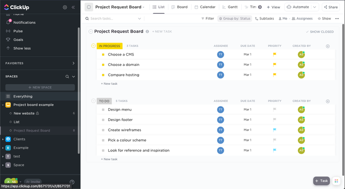Collapse the To Do group
This screenshot has width=345, height=189.
click(93, 101)
